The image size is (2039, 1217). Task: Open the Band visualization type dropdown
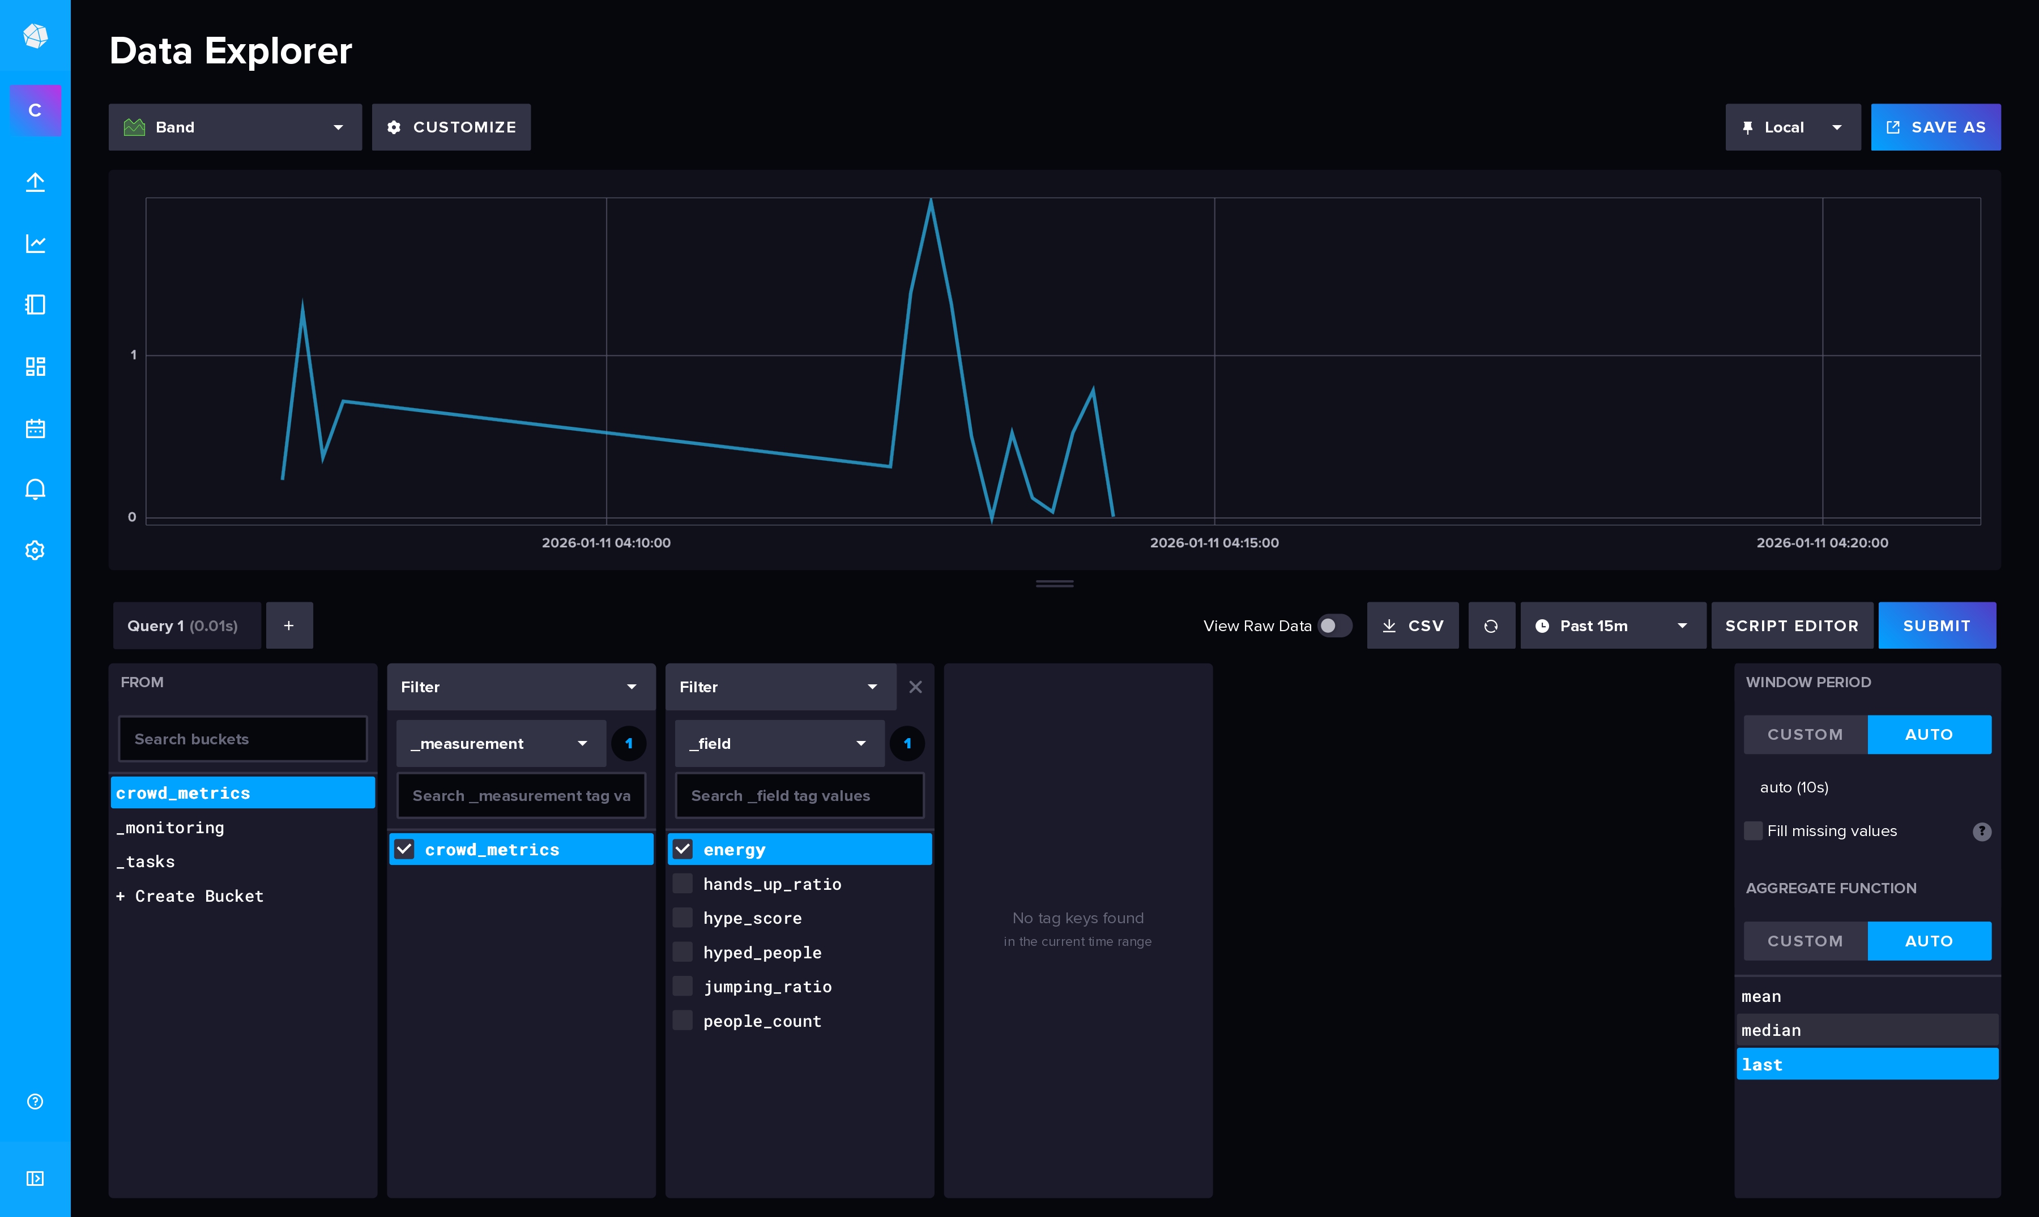[234, 127]
